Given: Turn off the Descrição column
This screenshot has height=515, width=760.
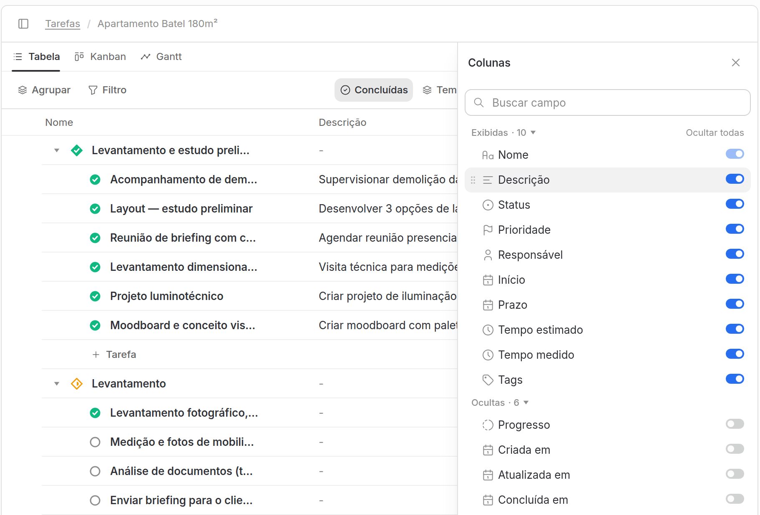Looking at the screenshot, I should pyautogui.click(x=735, y=179).
